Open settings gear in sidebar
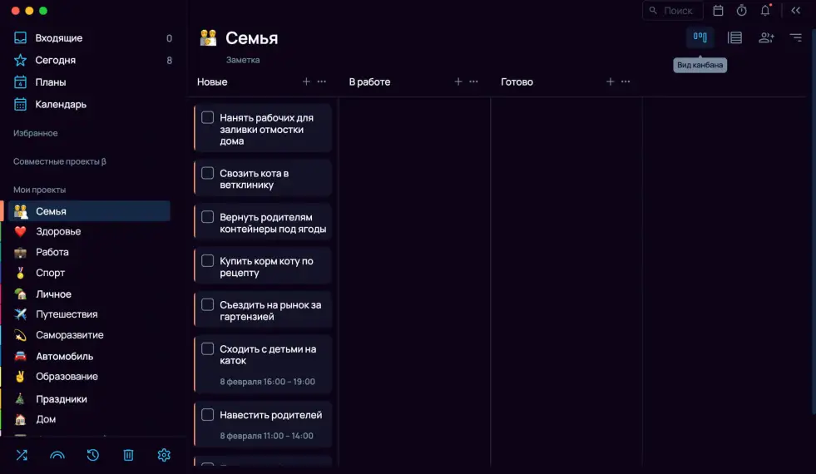 [x=164, y=455]
